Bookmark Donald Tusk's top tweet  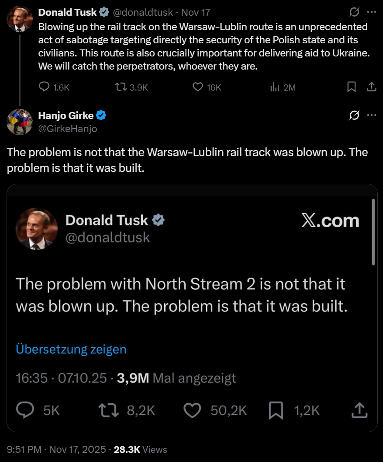point(352,87)
